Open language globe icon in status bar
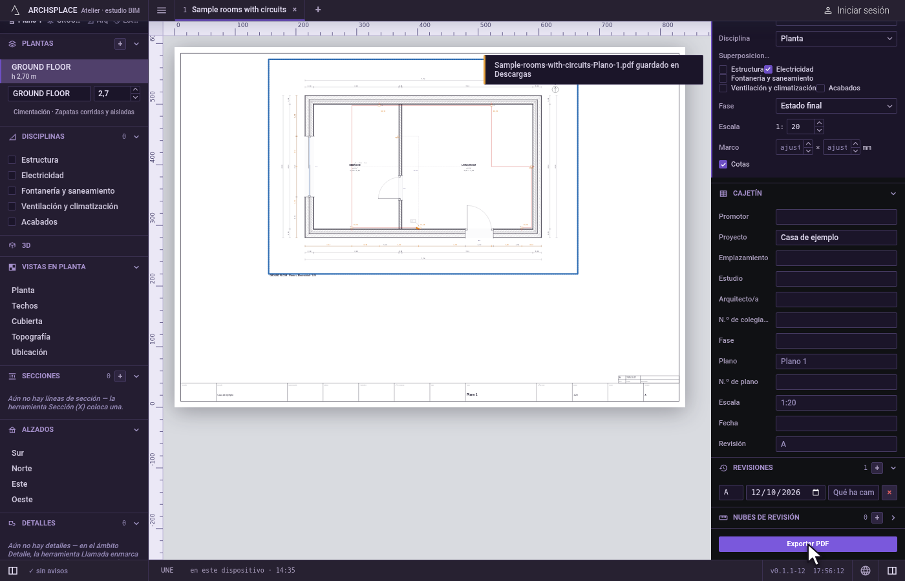905x581 pixels. [x=866, y=571]
